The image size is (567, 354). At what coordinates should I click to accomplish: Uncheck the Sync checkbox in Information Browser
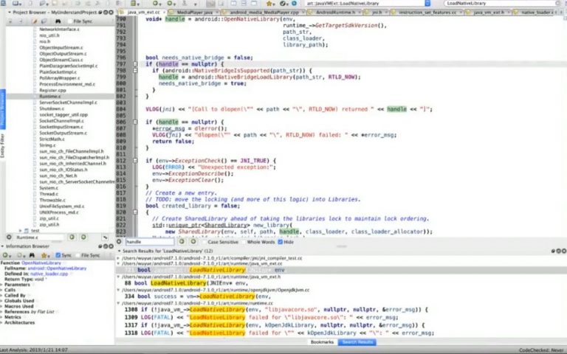58,254
